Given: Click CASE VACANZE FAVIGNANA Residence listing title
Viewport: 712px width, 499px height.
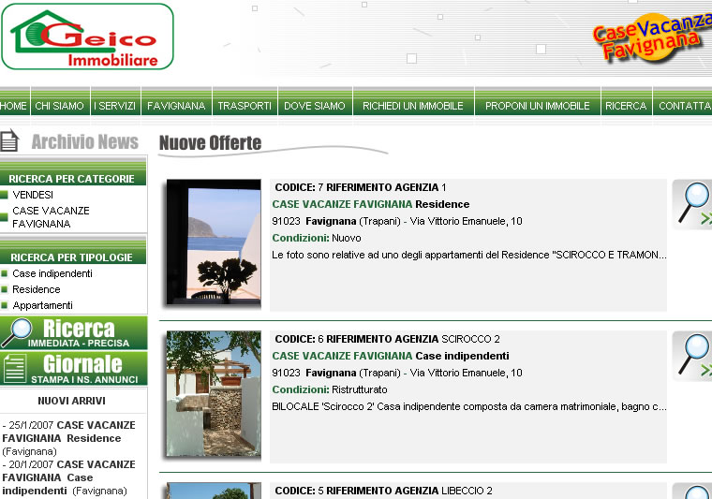Looking at the screenshot, I should click(x=371, y=204).
